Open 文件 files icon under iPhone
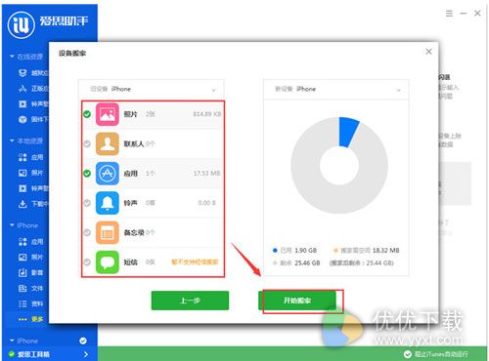The height and width of the screenshot is (361, 489). (x=22, y=288)
